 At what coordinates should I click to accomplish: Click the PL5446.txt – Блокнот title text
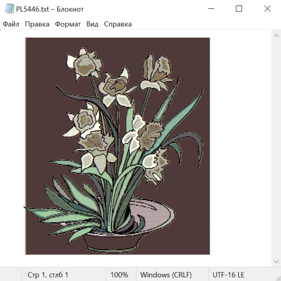50,9
